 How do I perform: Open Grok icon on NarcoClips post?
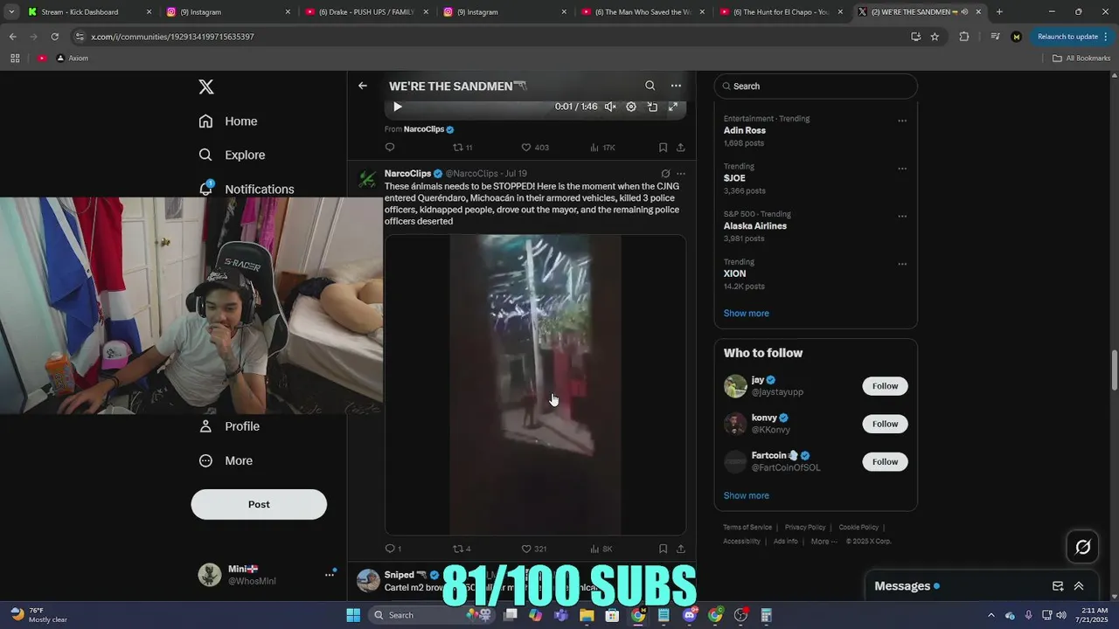[x=665, y=173]
